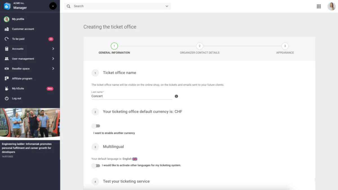Click the Creating the ticket office title

(x=110, y=27)
